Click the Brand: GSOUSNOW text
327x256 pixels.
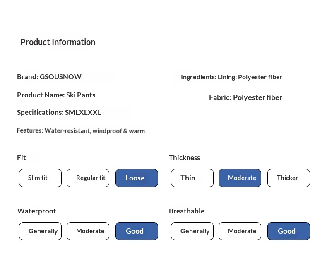49,77
